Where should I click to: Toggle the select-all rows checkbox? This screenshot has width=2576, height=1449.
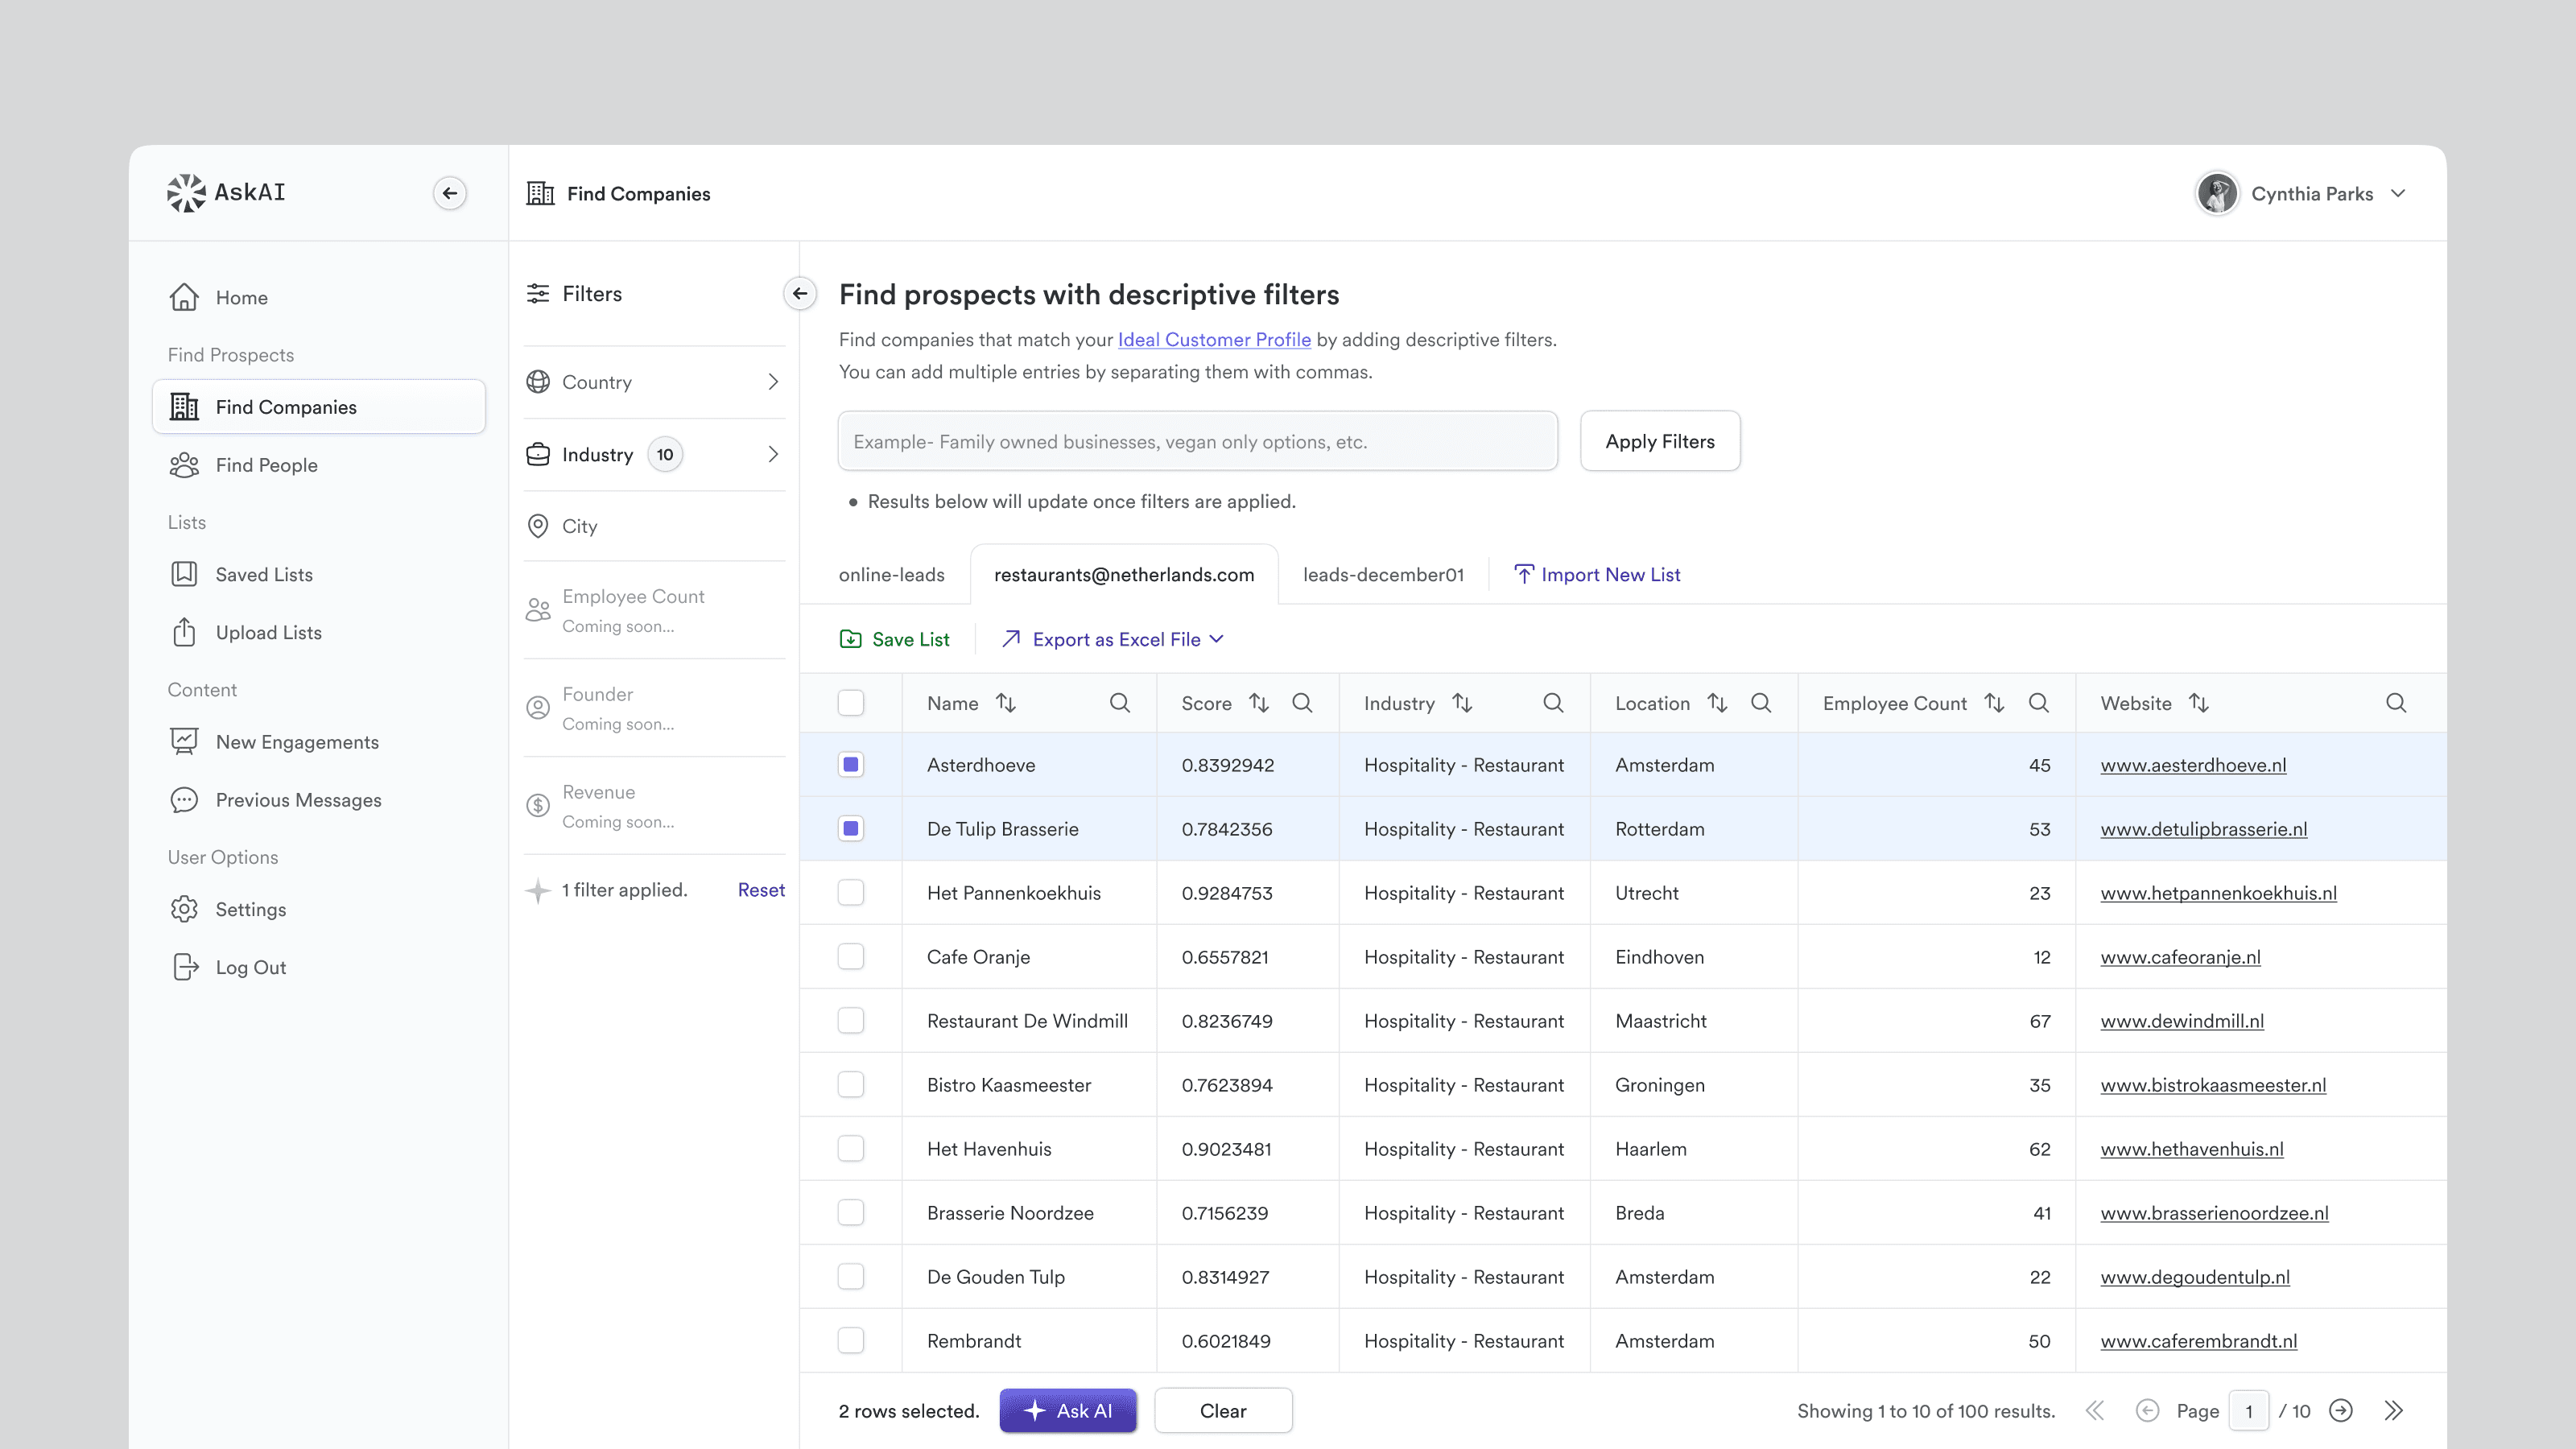pos(851,703)
